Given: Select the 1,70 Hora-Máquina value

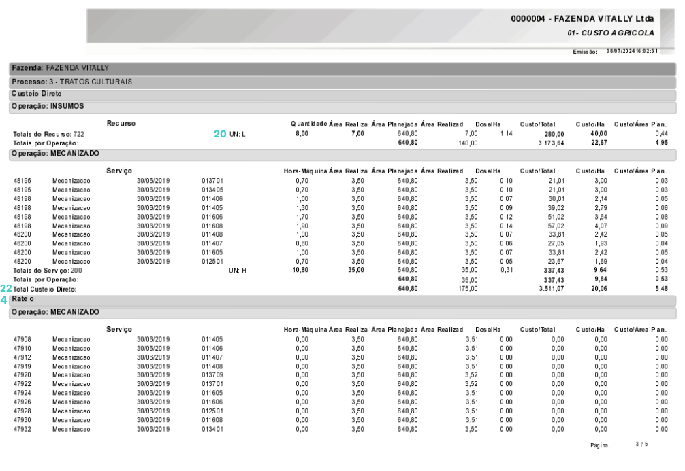Looking at the screenshot, I should (x=302, y=217).
